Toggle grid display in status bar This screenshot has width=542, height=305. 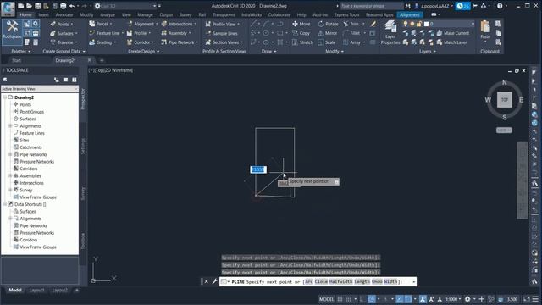click(340, 299)
